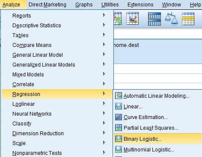Open the Extensions menu
This screenshot has width=202, height=157.
point(140,5)
